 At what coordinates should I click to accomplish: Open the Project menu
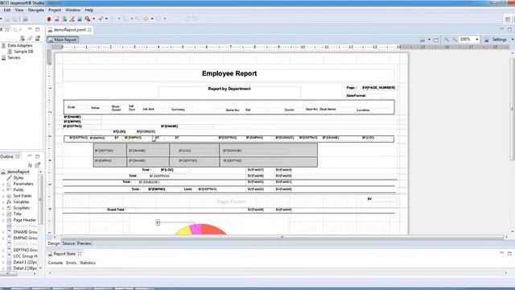tap(55, 10)
